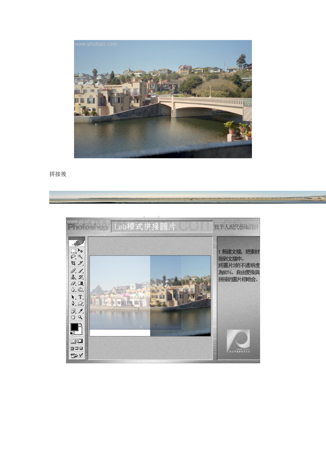
Task: Select the Clone Stamp tool
Action: (x=73, y=277)
